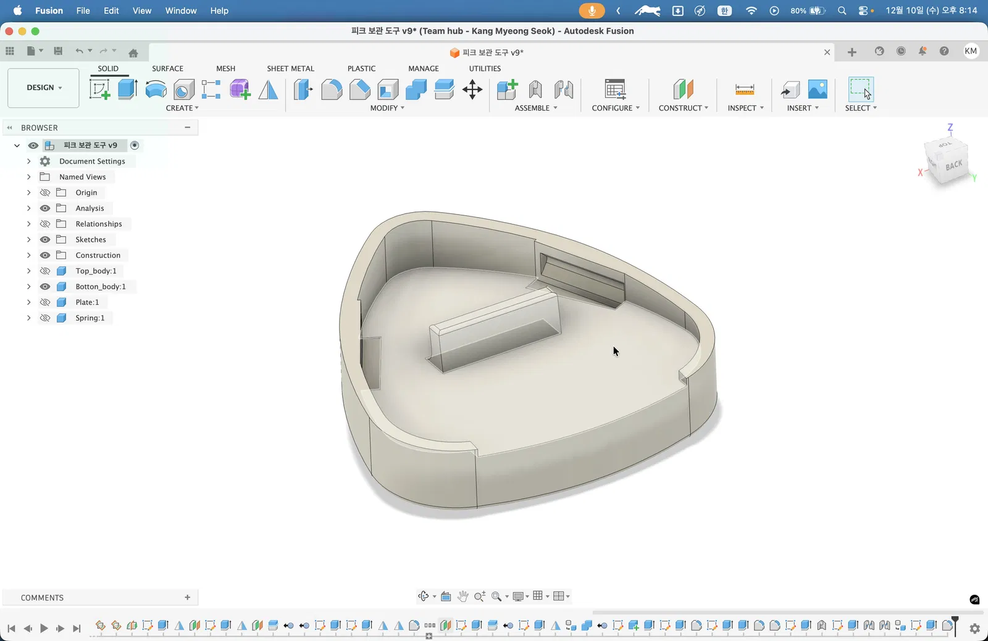Select the Rectangular Pattern tool
The width and height of the screenshot is (988, 641).
(x=211, y=89)
